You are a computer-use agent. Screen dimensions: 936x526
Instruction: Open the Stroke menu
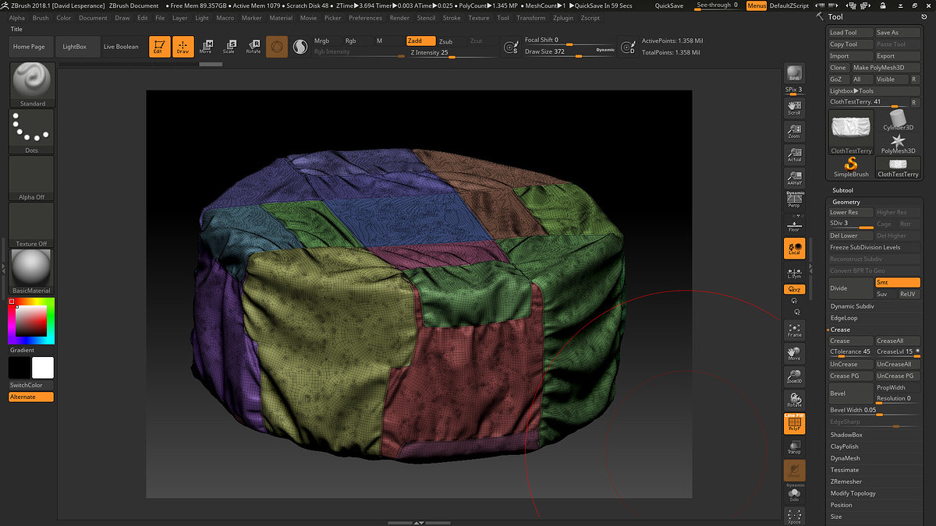[x=452, y=18]
